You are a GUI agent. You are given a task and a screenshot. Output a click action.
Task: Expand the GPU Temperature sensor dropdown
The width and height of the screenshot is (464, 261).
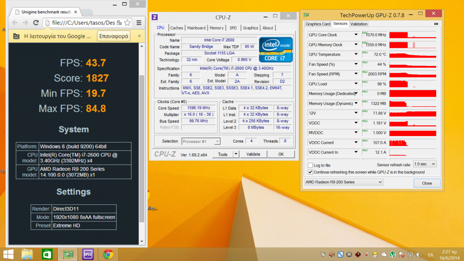pos(356,55)
